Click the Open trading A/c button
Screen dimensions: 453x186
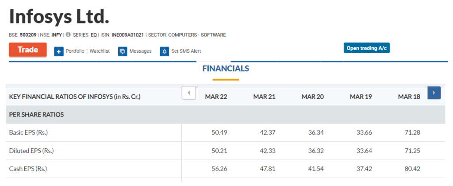[366, 48]
